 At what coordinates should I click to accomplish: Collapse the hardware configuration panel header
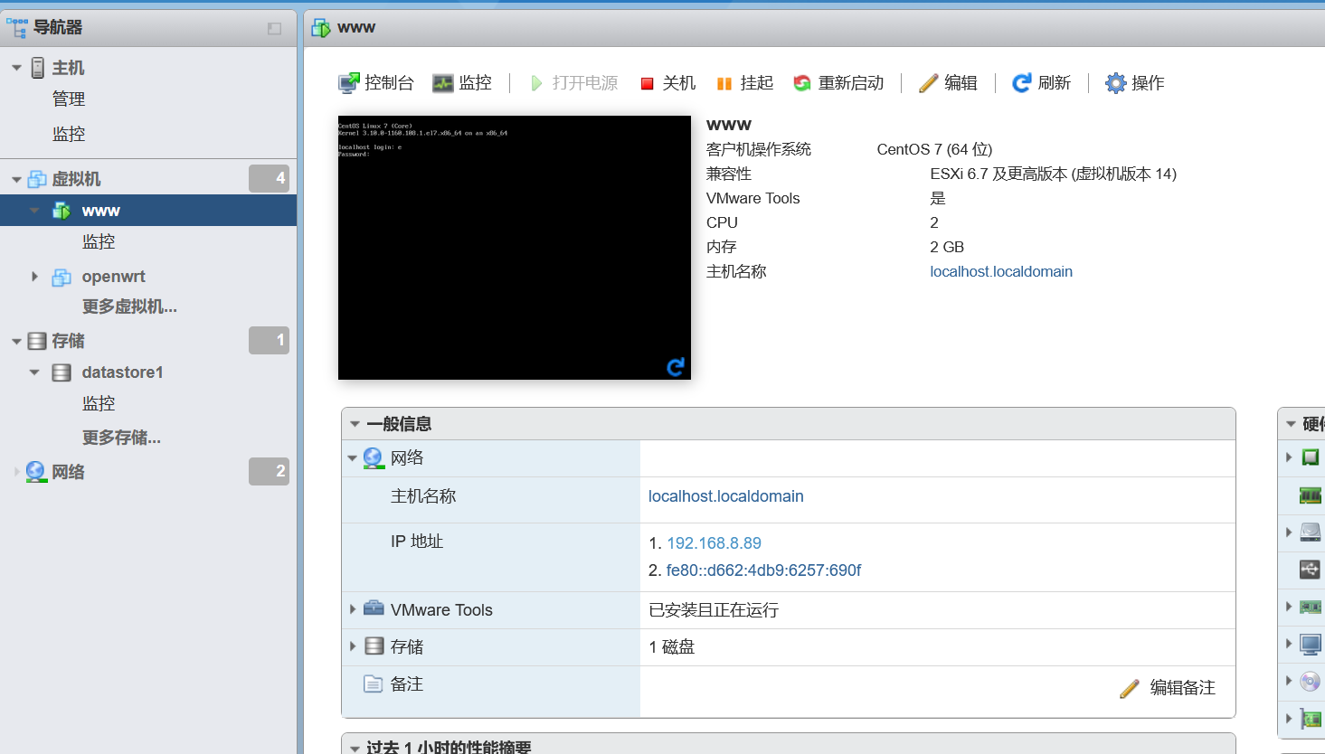(1291, 424)
